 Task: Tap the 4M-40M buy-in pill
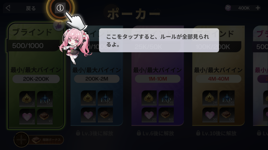[219, 79]
